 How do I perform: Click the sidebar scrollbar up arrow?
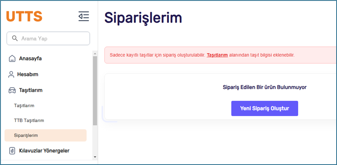(95, 53)
